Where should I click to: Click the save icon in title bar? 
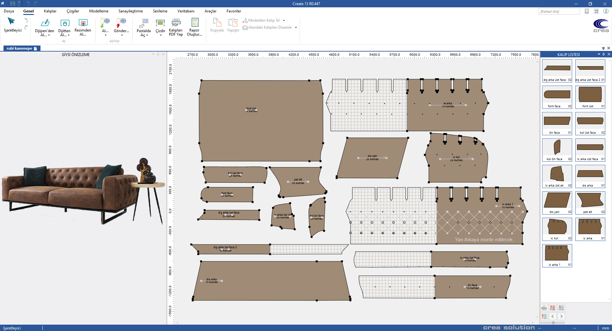[13, 4]
